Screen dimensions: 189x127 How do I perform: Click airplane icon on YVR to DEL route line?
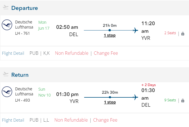pyautogui.click(x=135, y=97)
